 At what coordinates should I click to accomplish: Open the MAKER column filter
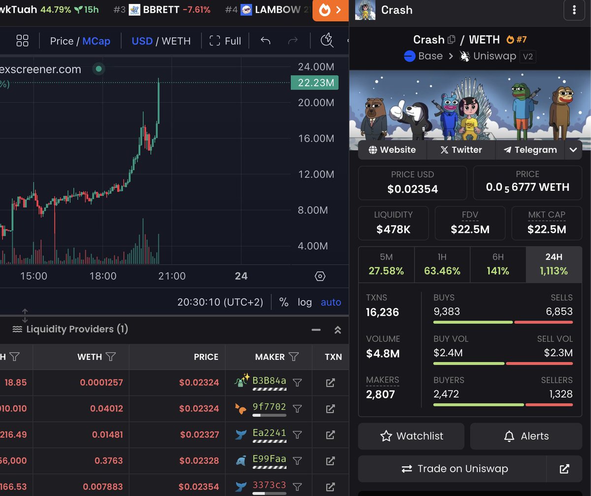pos(294,356)
